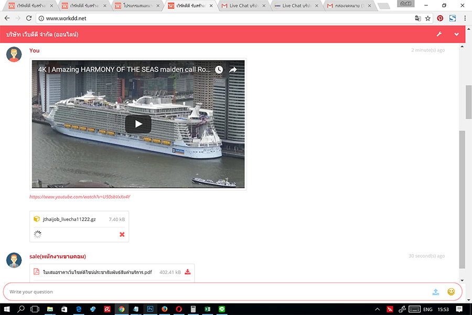472x315 pixels.
Task: Focus the "Write your question" input
Action: (x=232, y=292)
